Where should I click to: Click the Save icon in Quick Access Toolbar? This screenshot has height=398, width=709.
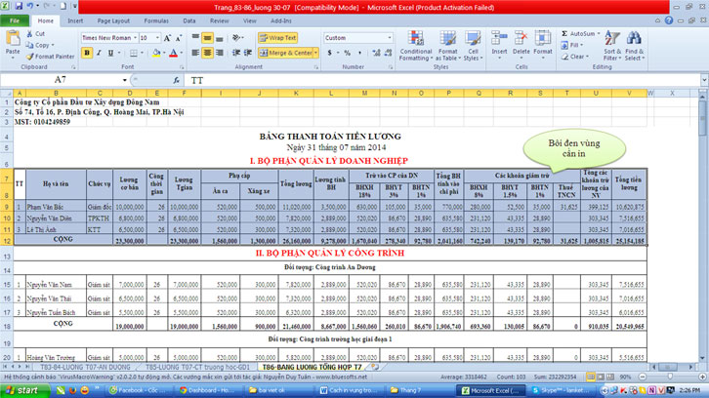pyautogui.click(x=19, y=6)
